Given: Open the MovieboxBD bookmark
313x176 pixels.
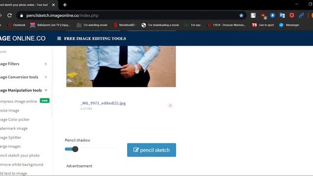Looking at the screenshot, I should 125,25.
